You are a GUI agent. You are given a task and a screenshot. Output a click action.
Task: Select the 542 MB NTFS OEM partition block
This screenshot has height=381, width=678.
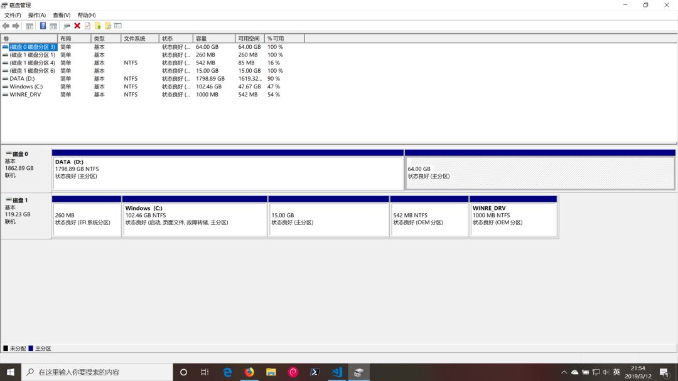(429, 216)
